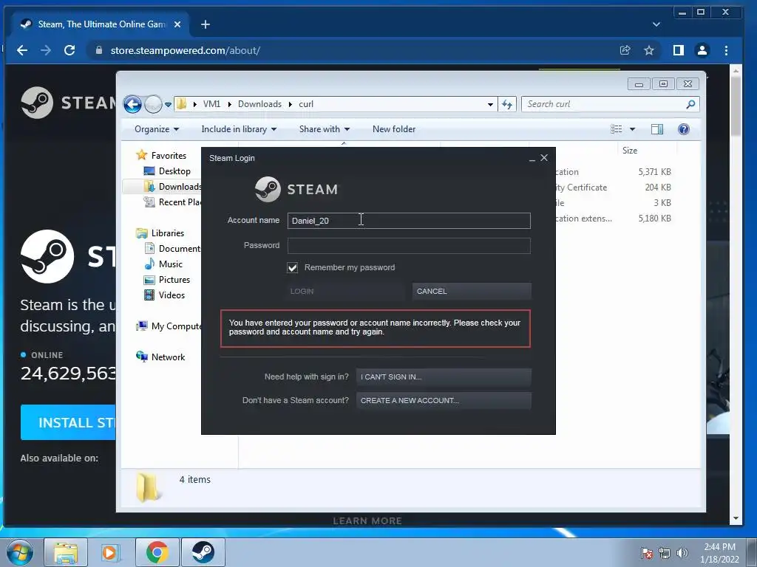Open Explorer help question mark icon
This screenshot has width=757, height=567.
point(684,129)
